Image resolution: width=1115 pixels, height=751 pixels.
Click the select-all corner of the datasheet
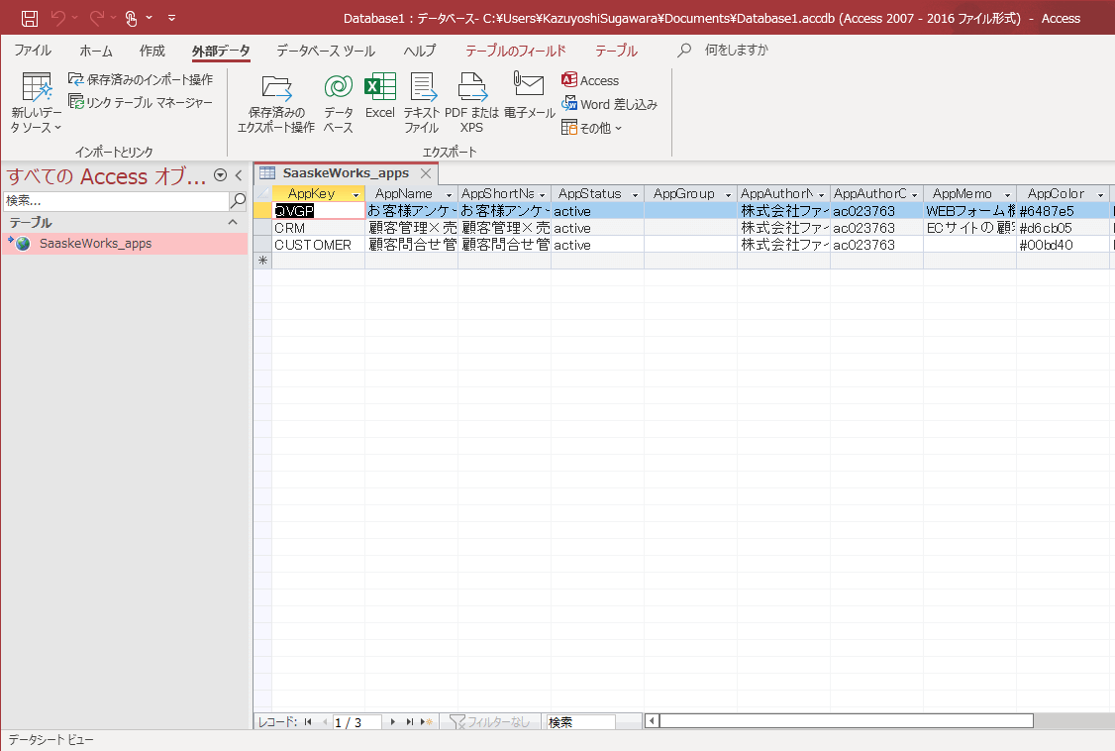(263, 193)
